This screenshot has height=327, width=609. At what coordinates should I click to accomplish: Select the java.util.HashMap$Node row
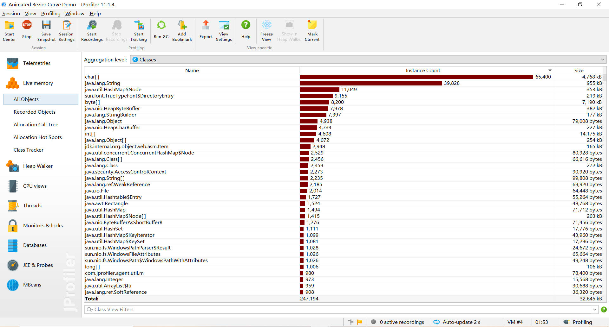coord(344,90)
